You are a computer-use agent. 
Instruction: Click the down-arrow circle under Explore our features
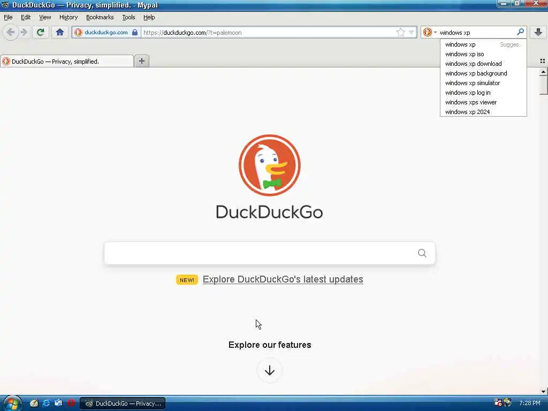[270, 370]
